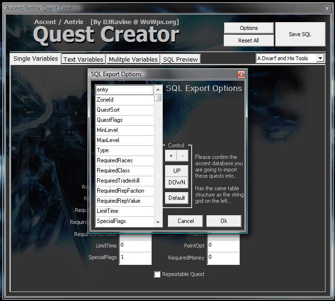Cancel the SQL Export Options dialog
This screenshot has height=301, width=335.
tap(185, 221)
